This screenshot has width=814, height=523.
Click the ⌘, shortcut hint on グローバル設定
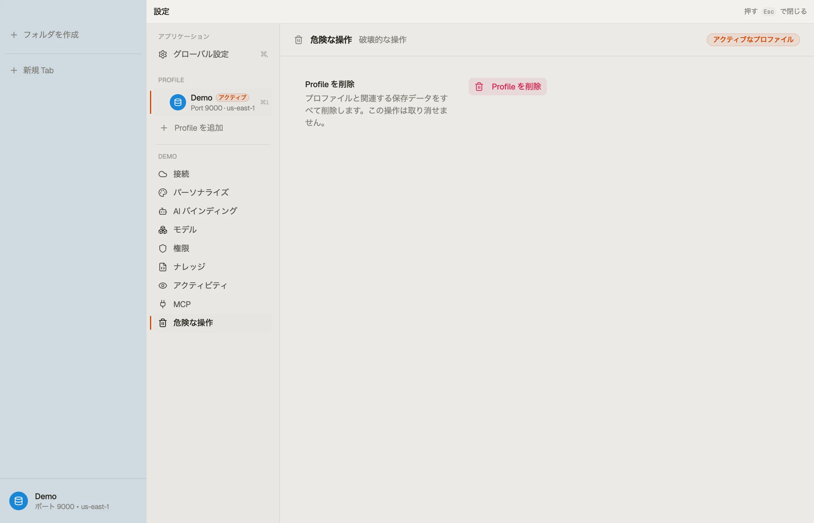coord(264,54)
